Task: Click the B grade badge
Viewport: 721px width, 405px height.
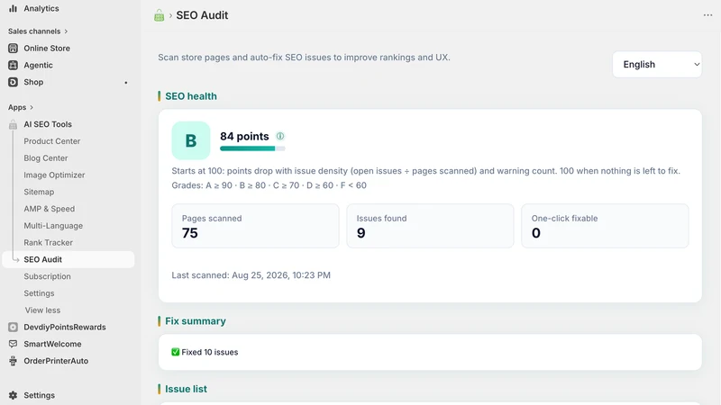Action: (x=191, y=140)
